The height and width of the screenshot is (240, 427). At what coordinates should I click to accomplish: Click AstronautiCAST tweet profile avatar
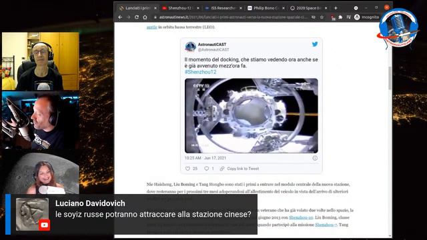(190, 47)
